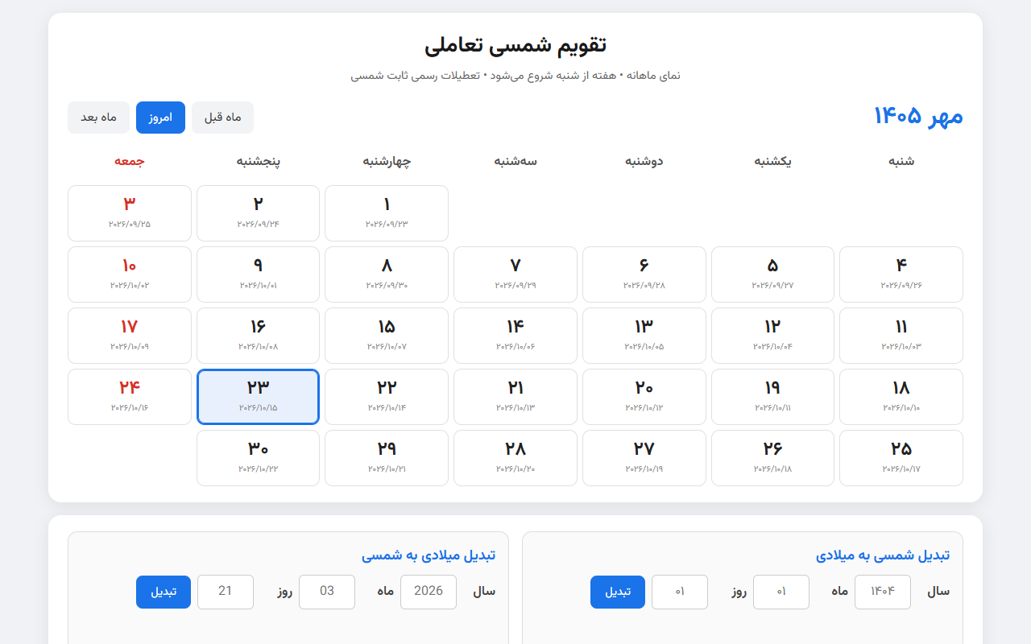Viewport: 1031px width, 644px height.
Task: Click the شنبه weekday header
Action: coord(901,161)
